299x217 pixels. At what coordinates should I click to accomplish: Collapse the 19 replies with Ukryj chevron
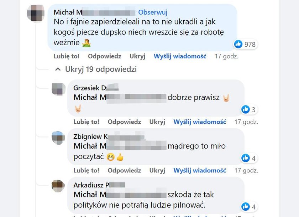(x=96, y=69)
